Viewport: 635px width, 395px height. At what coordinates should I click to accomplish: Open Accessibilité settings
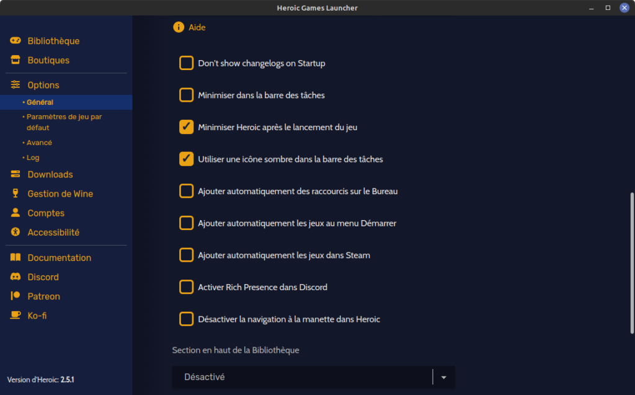(53, 232)
